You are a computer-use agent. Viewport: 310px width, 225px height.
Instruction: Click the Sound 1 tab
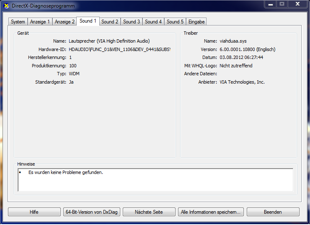tap(88, 21)
